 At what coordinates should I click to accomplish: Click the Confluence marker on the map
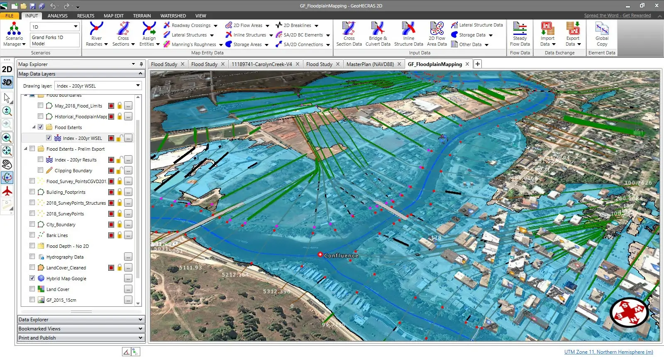pos(320,254)
